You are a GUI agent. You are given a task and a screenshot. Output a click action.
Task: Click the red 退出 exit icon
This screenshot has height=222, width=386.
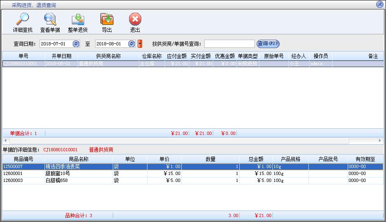135,20
